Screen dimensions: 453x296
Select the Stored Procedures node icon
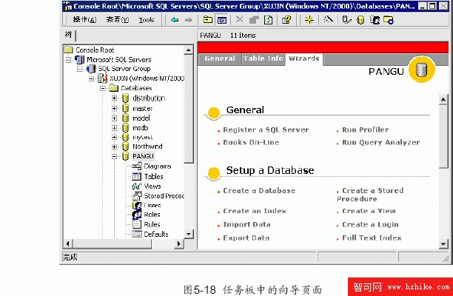[x=137, y=196]
